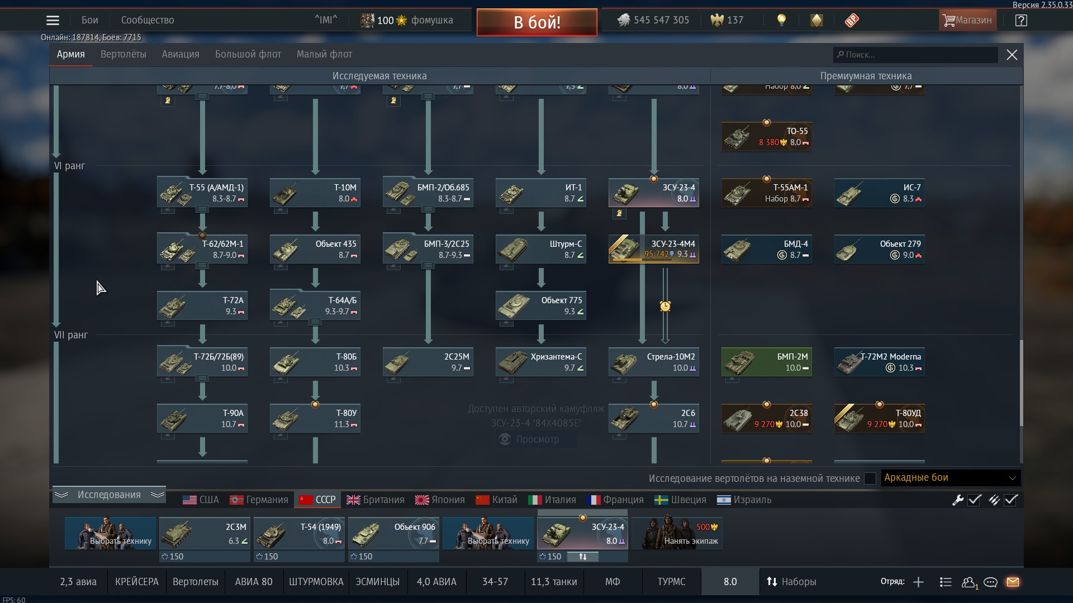This screenshot has height=603, width=1073.
Task: Select the Хризантема-С vehicle card
Action: click(541, 362)
